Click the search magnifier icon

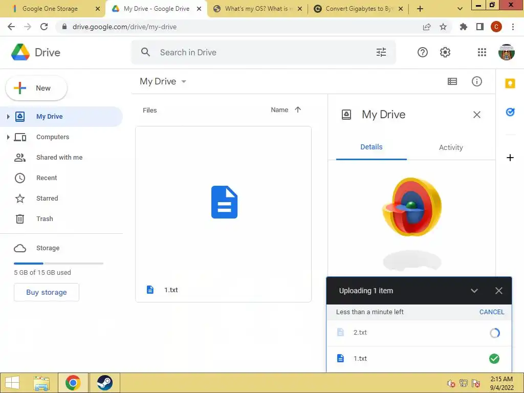pyautogui.click(x=145, y=52)
